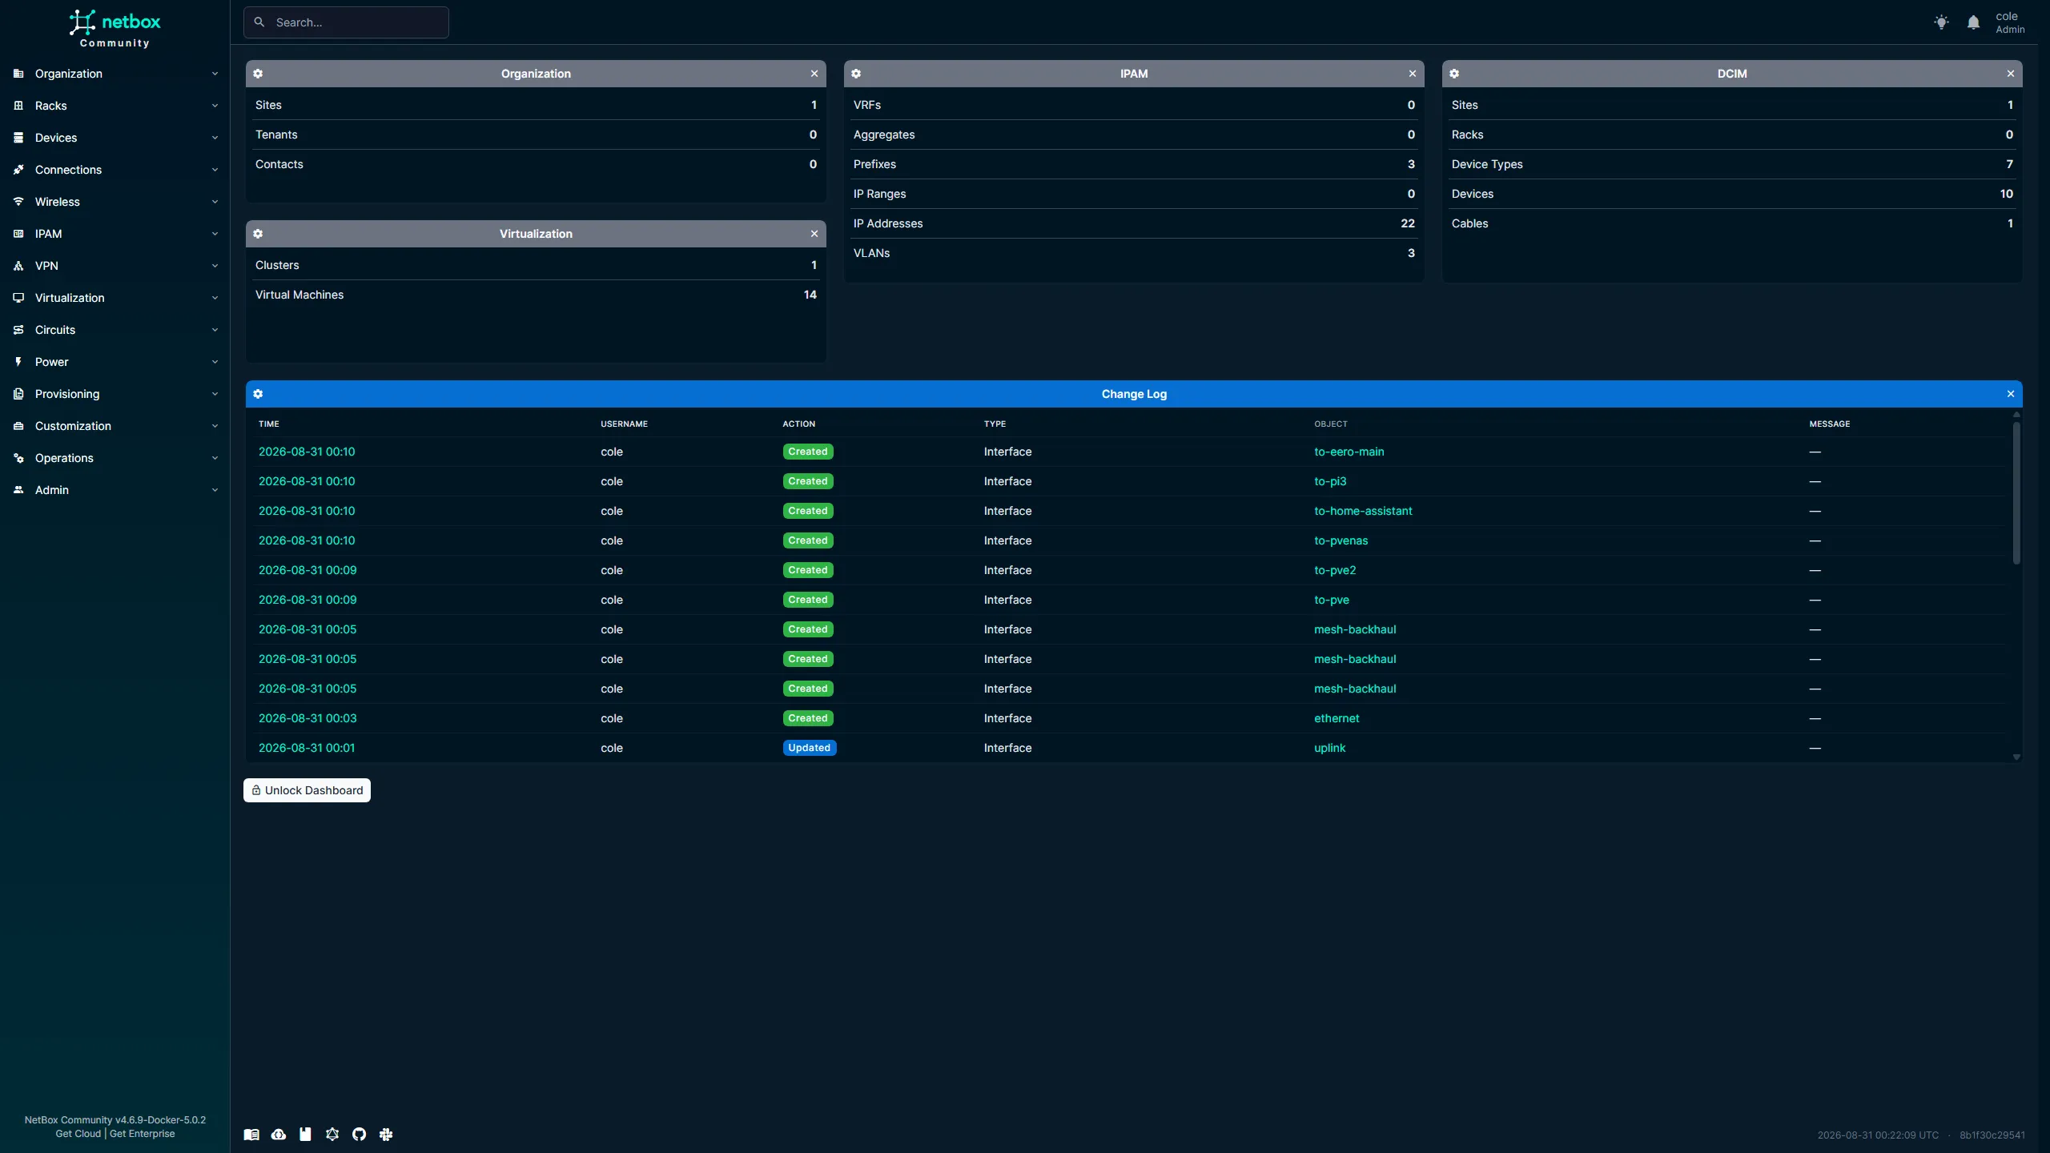The height and width of the screenshot is (1153, 2050).
Task: Click the Change Log vertical scrollbar thumb
Action: pos(2016,492)
